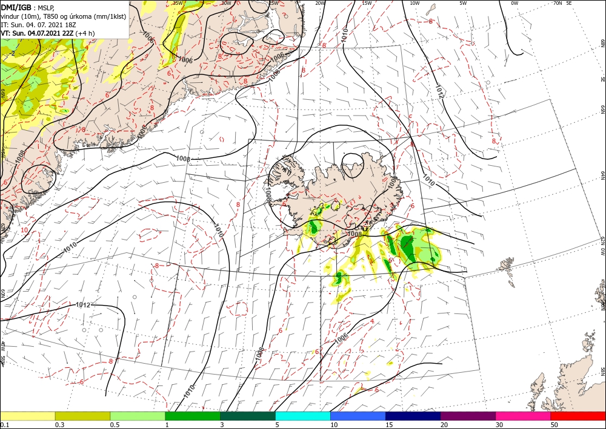Click the red 10 isotherm label near Greenland's tip
606x429 pixels.
[24, 230]
